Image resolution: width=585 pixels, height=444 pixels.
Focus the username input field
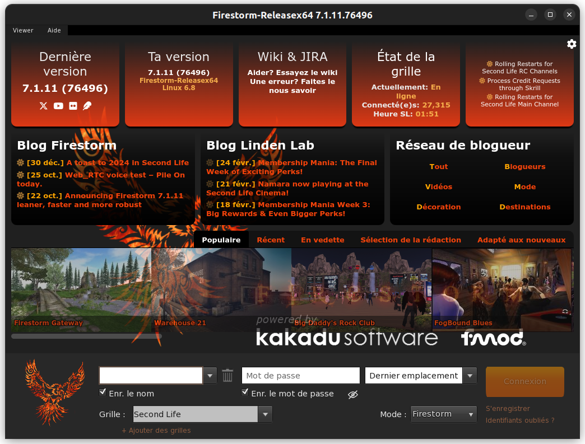tap(151, 375)
